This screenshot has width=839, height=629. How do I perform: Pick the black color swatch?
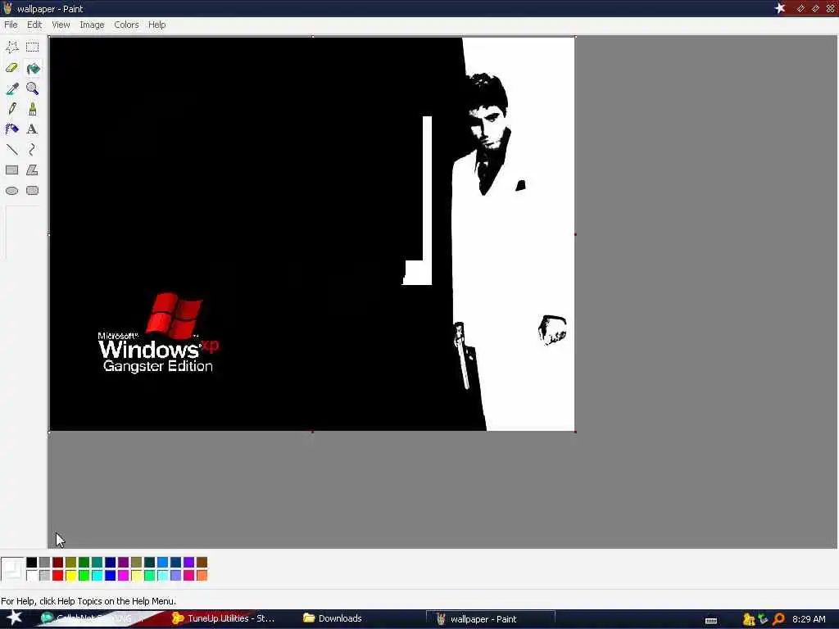(x=32, y=562)
